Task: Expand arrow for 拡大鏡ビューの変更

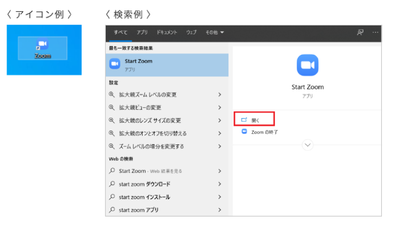Action: pos(220,108)
